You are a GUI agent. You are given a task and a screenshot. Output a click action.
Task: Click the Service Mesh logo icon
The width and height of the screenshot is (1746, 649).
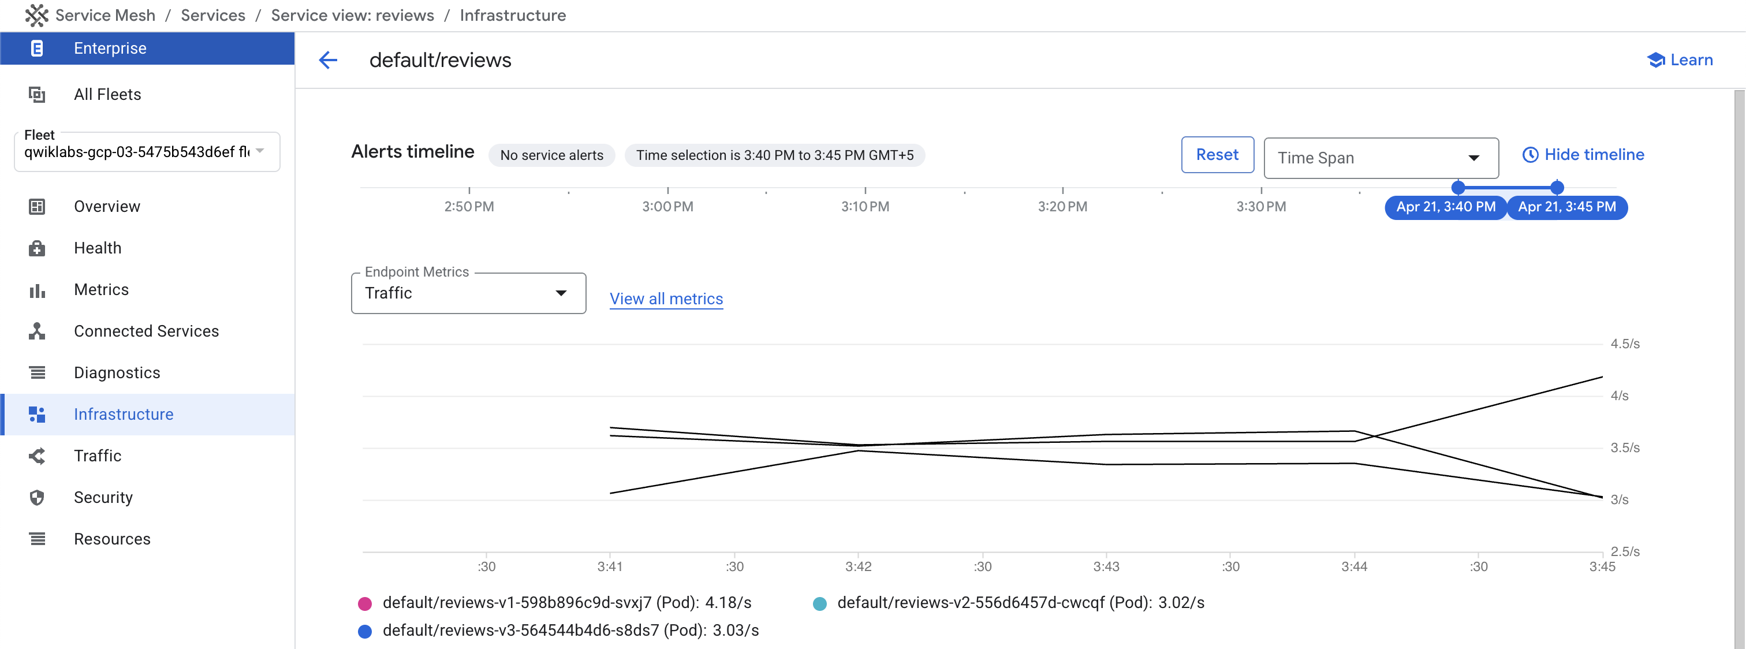click(x=36, y=15)
